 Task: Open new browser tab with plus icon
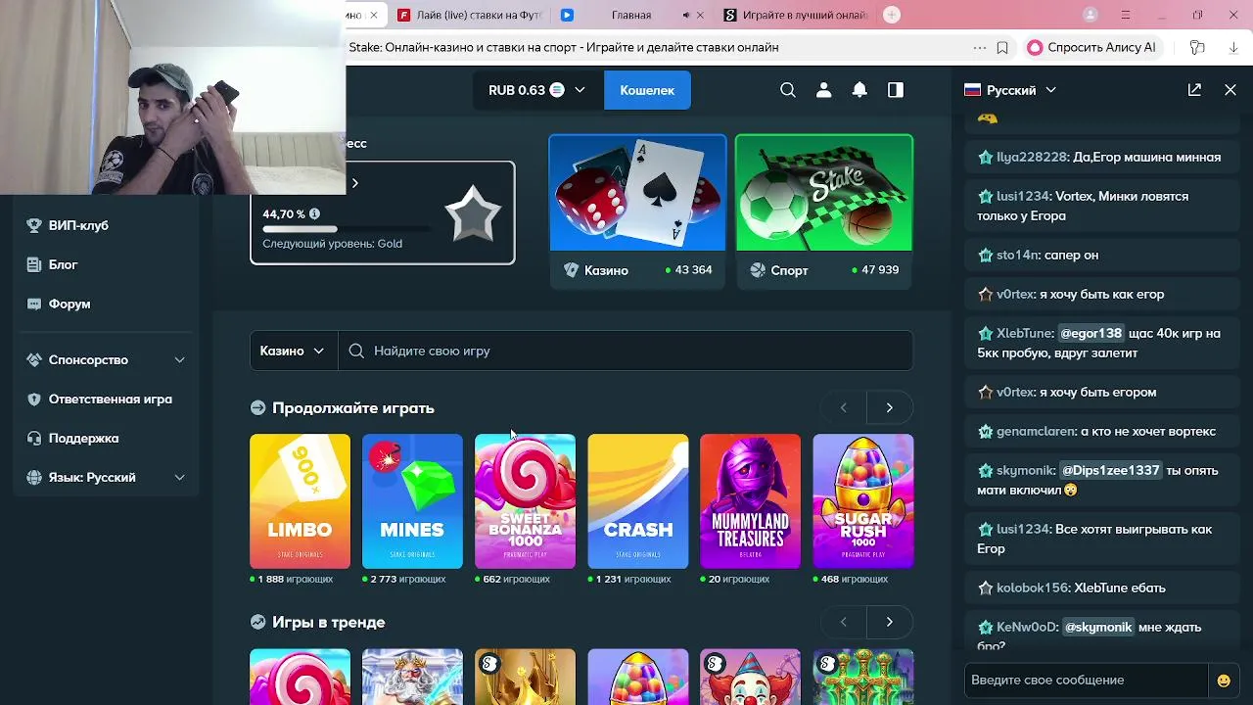tap(892, 15)
